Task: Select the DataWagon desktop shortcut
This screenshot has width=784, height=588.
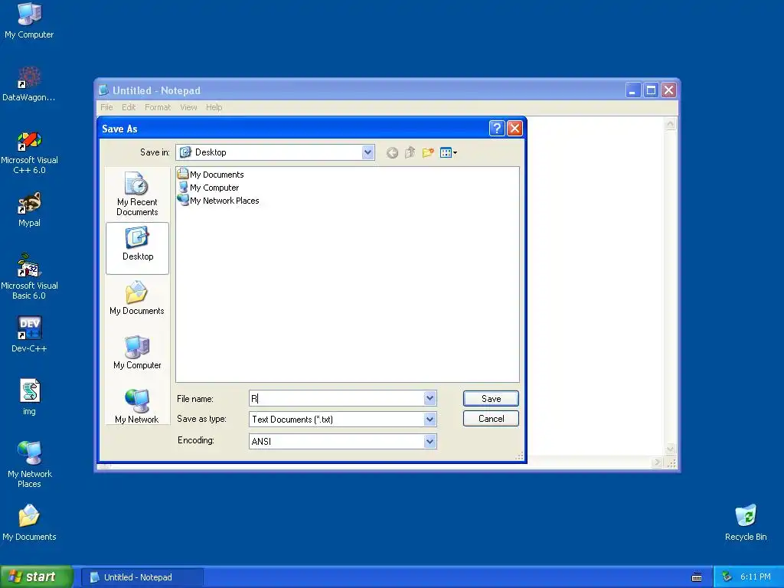Action: (x=29, y=84)
